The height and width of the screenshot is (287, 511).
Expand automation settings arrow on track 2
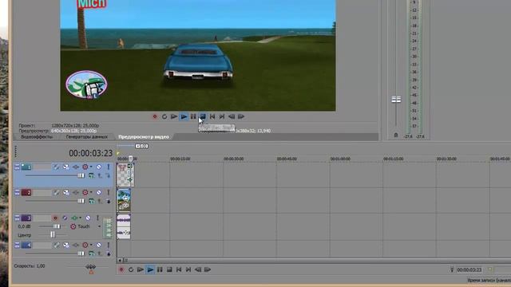[91, 193]
